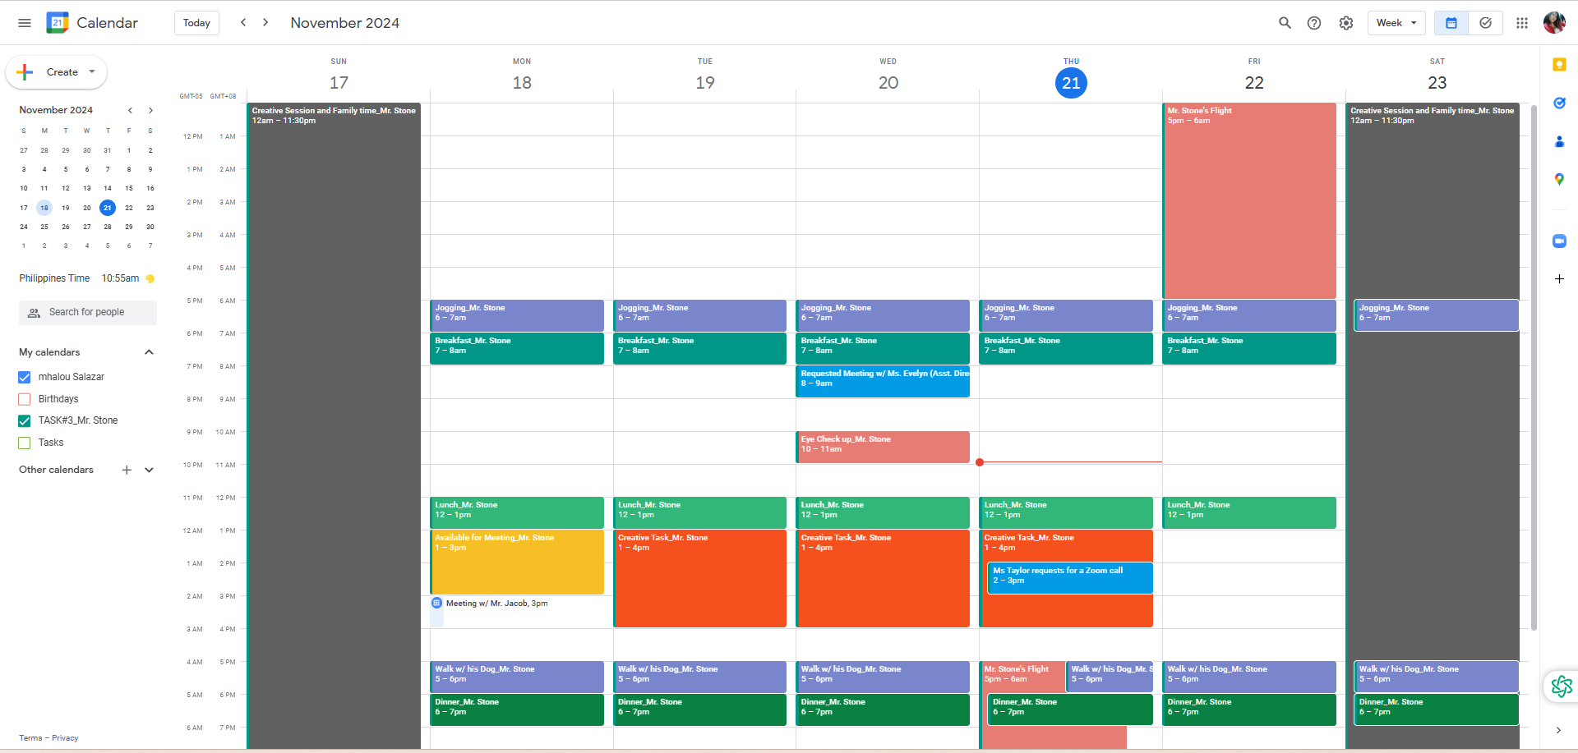The height and width of the screenshot is (753, 1578).
Task: Open Thursday Dinner_Mr. Stone event
Action: [1070, 709]
